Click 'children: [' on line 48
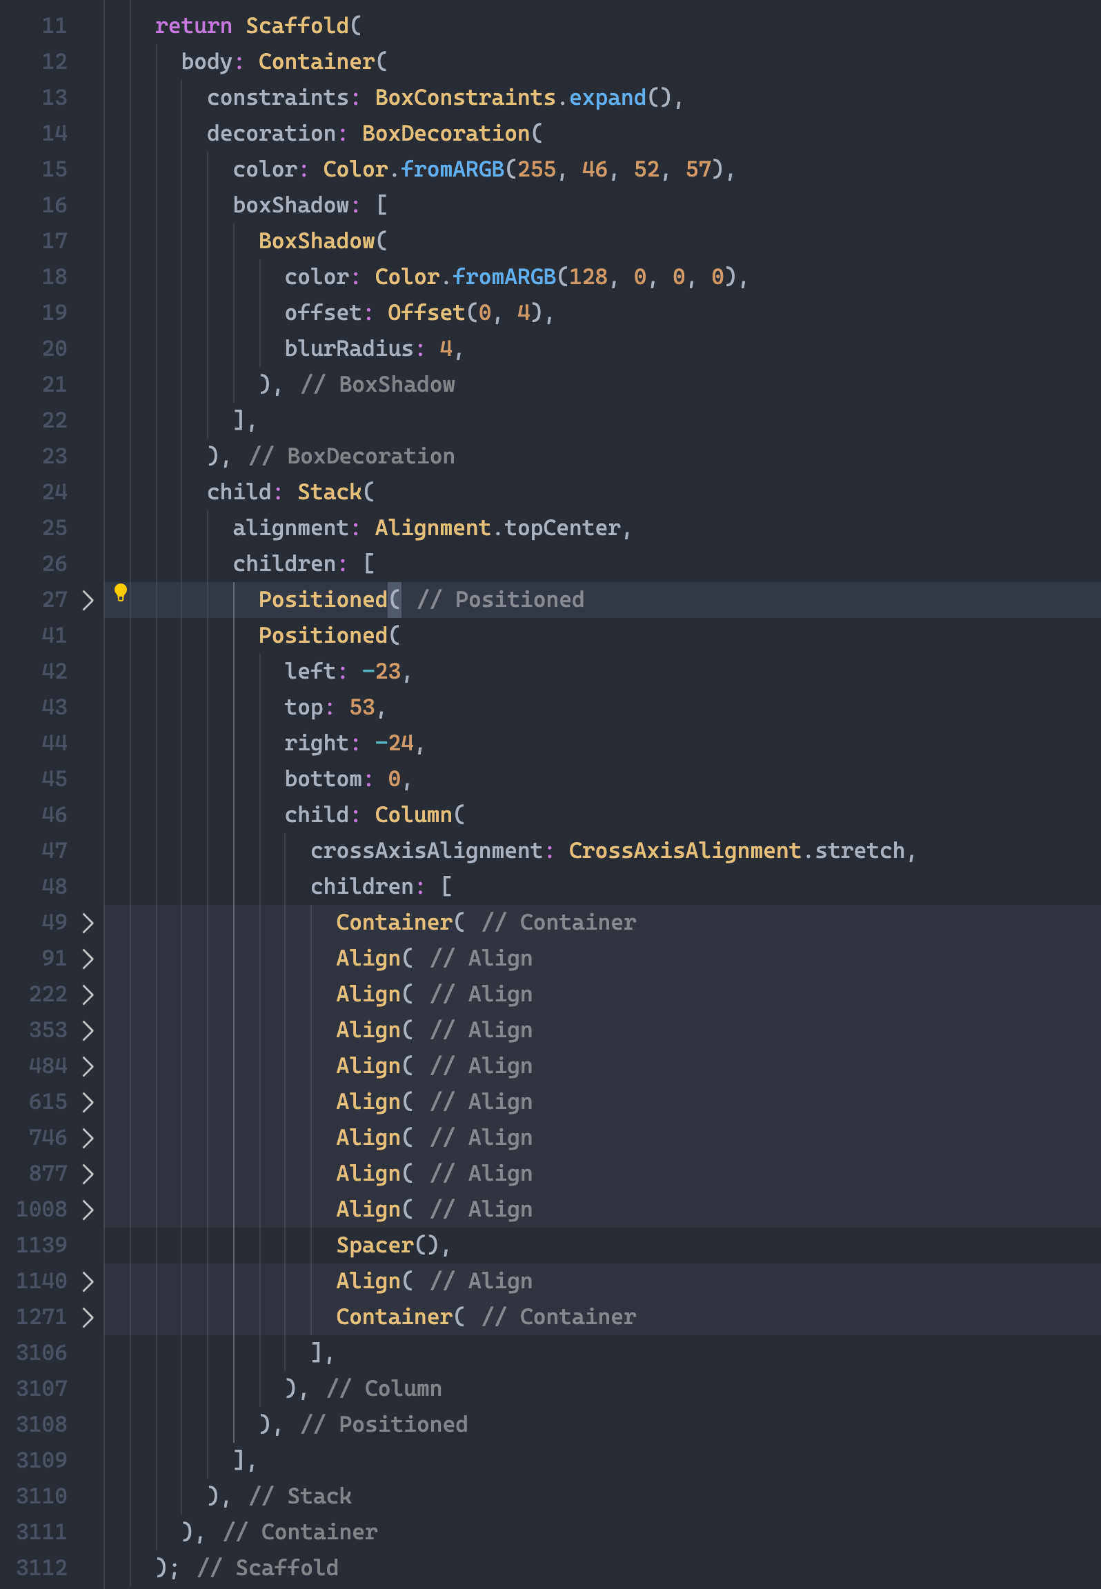The width and height of the screenshot is (1101, 1589). (381, 887)
